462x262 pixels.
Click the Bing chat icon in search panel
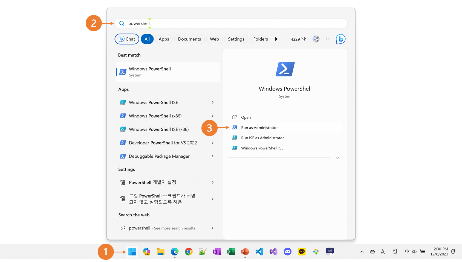340,39
